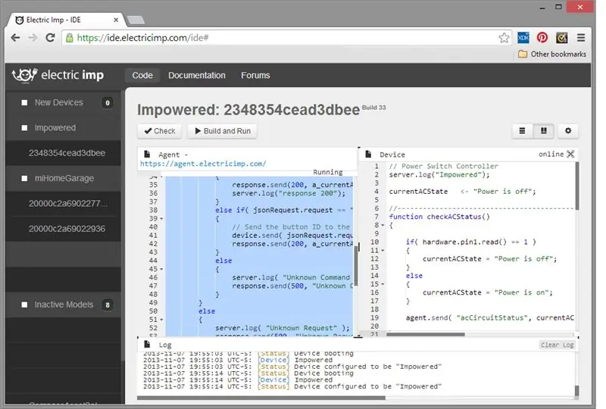The image size is (606, 409).
Task: Click device code line 4 currentACState text
Action: pos(418,192)
